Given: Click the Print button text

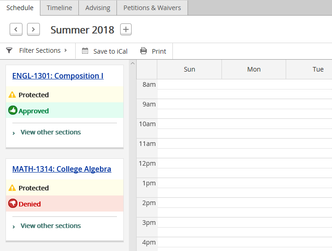Looking at the screenshot, I should 159,51.
